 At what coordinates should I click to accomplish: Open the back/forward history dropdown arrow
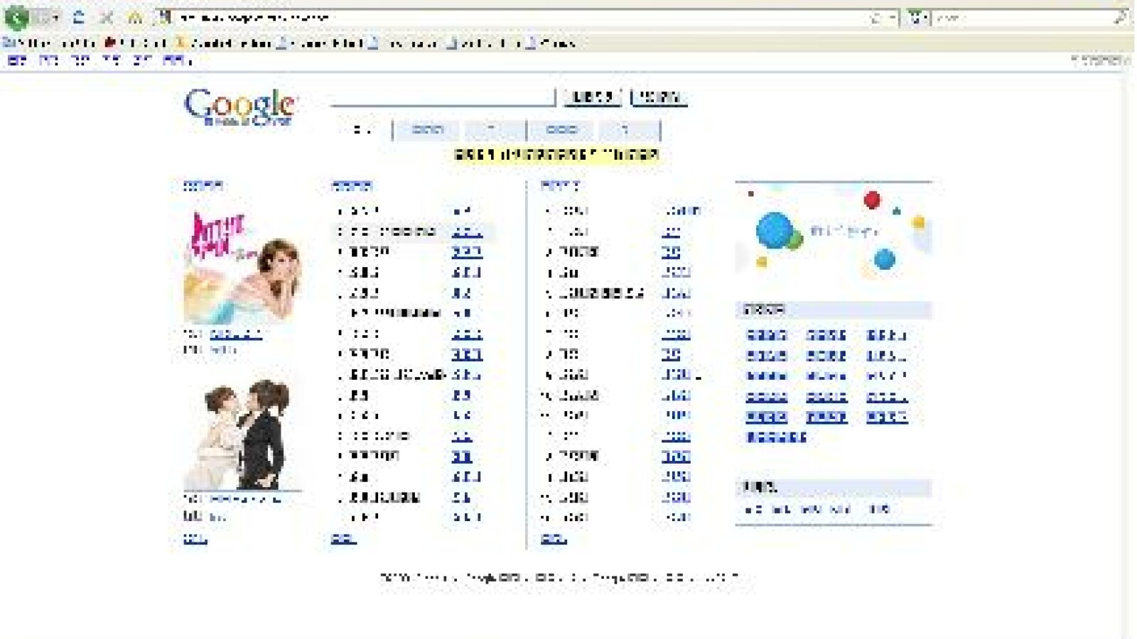click(x=54, y=17)
